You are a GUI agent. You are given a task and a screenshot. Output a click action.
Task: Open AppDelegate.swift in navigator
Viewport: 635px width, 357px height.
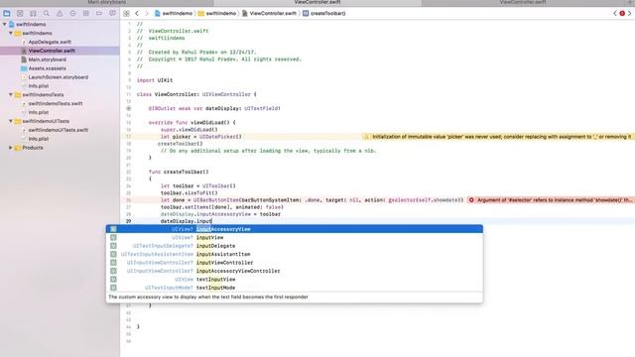(x=50, y=42)
